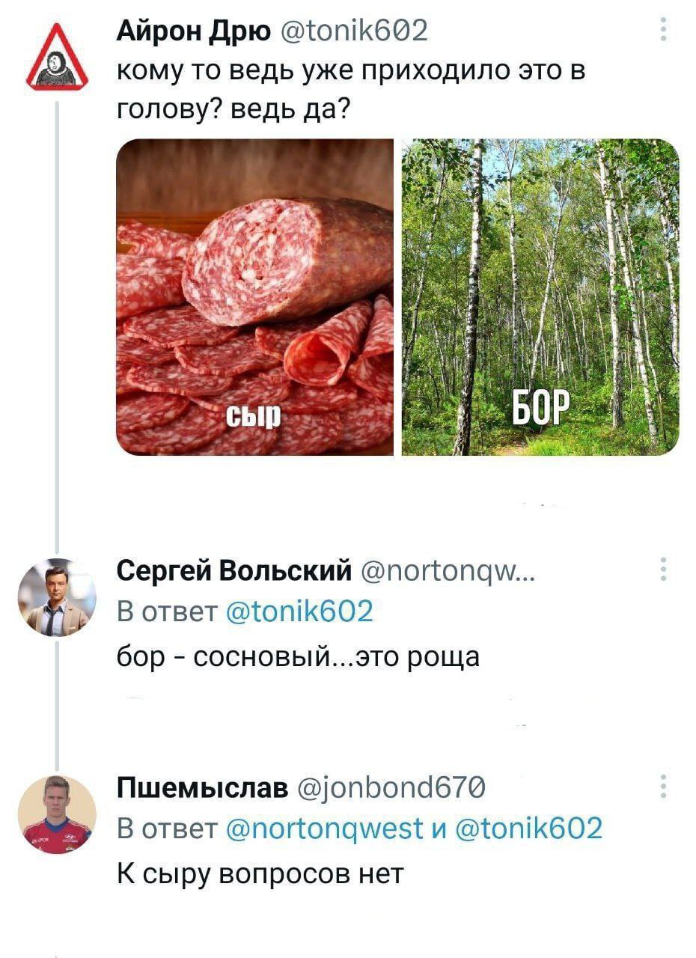Open the reply «бор - сосновый...это роща»
Image resolution: width=696 pixels, height=958 pixels.
click(298, 656)
